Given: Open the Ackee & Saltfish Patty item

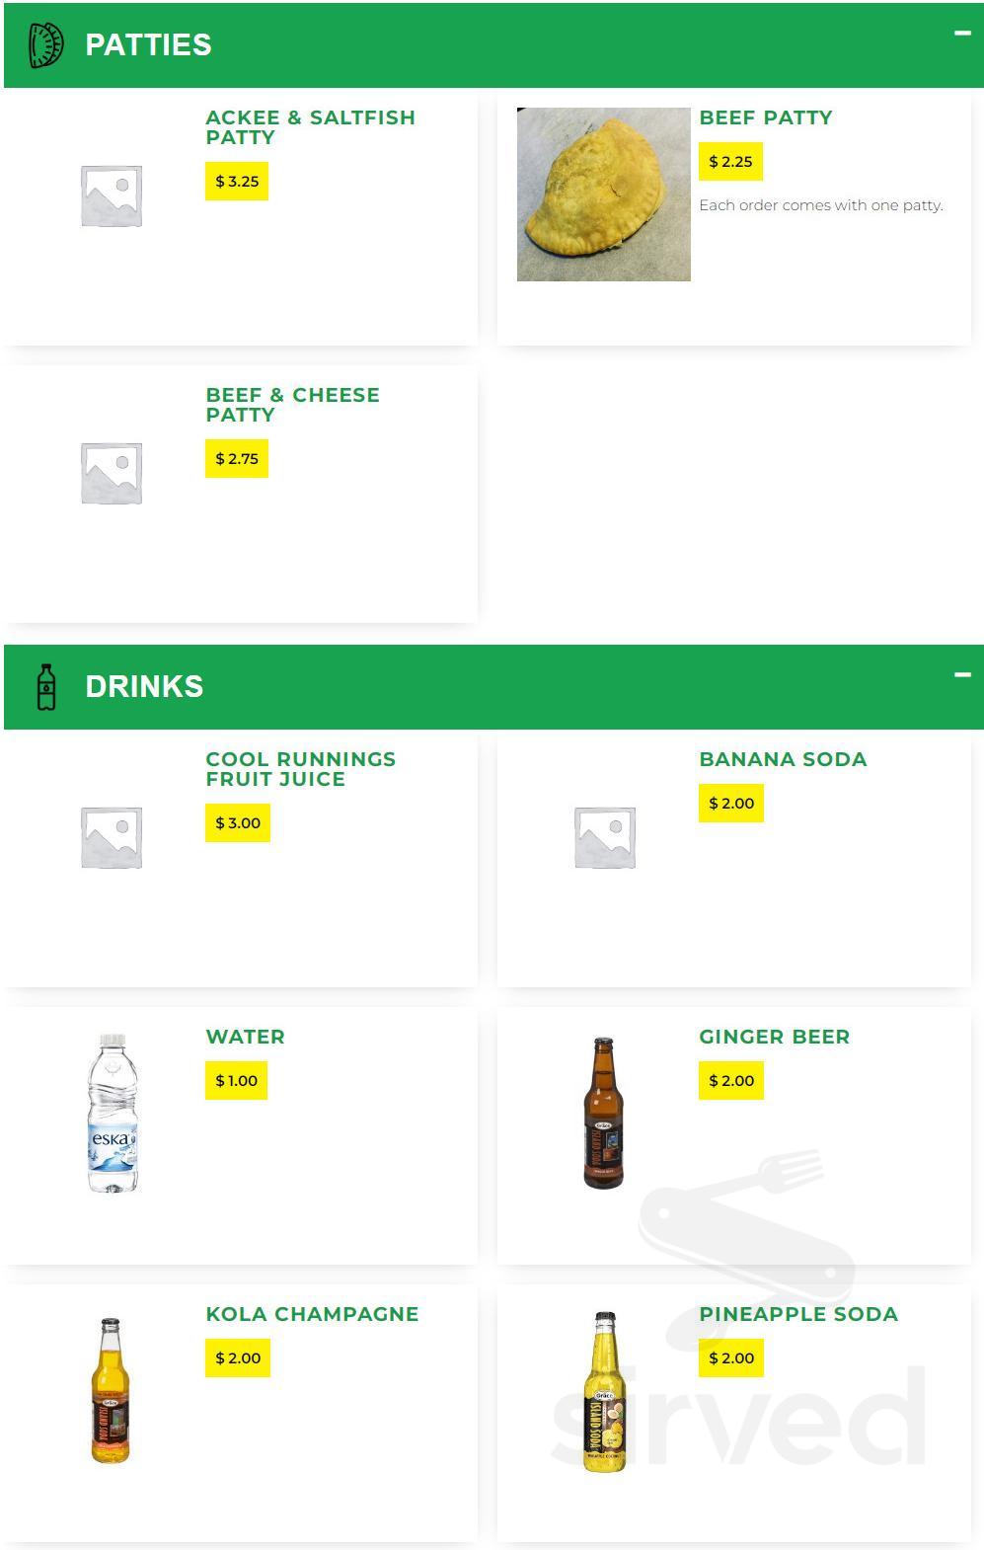Looking at the screenshot, I should pos(310,127).
